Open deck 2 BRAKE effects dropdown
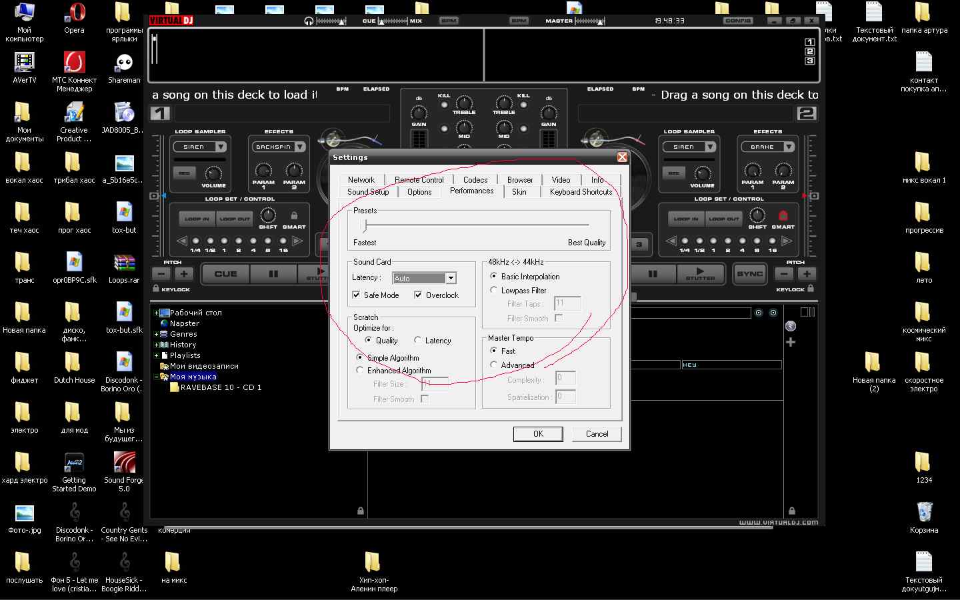Image resolution: width=960 pixels, height=600 pixels. (789, 147)
